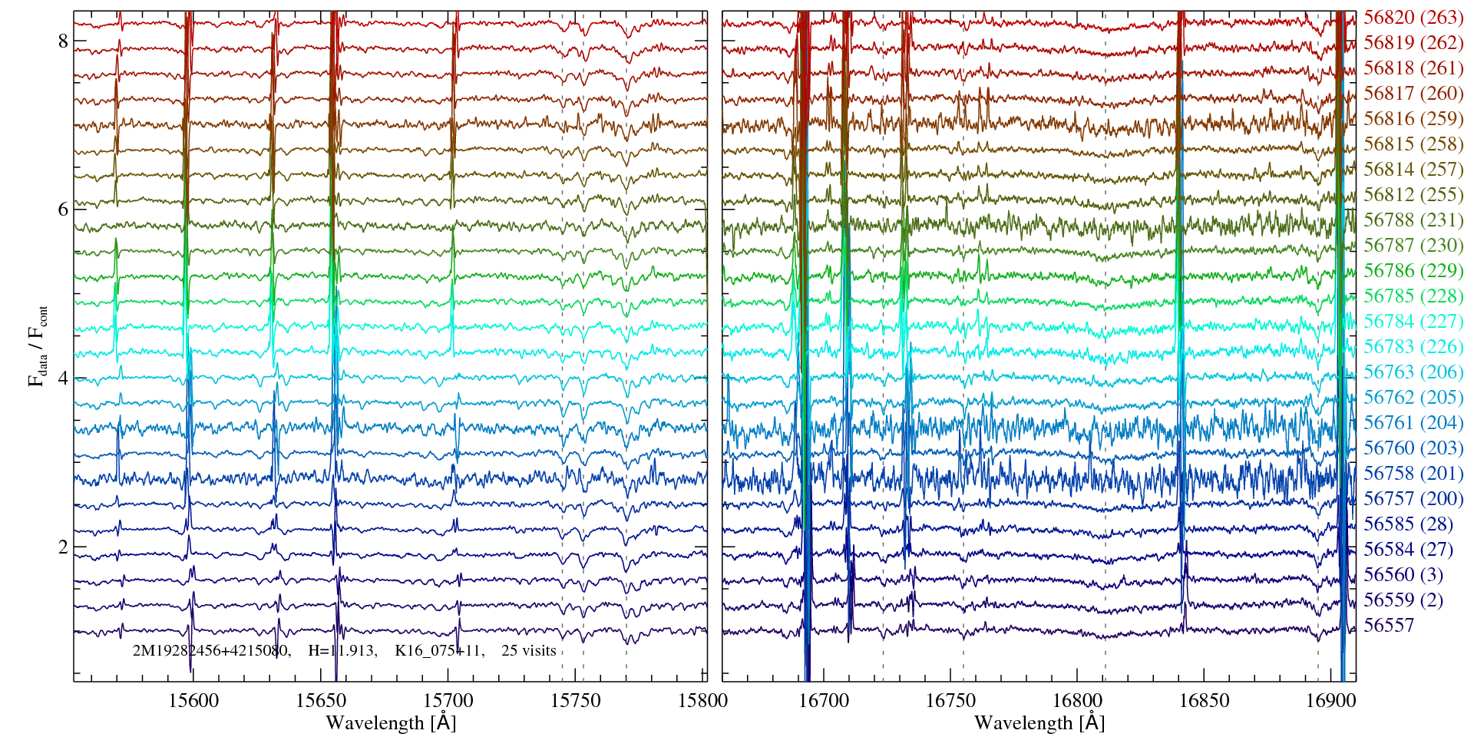Screen dimensions: 1474x737
Task: Select the 56784 (227) cyan legend label
Action: tap(1413, 322)
